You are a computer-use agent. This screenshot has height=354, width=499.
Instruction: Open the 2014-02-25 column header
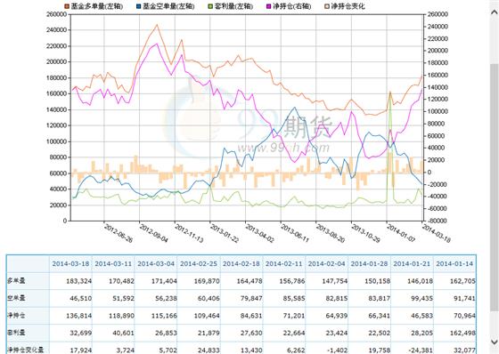point(199,264)
